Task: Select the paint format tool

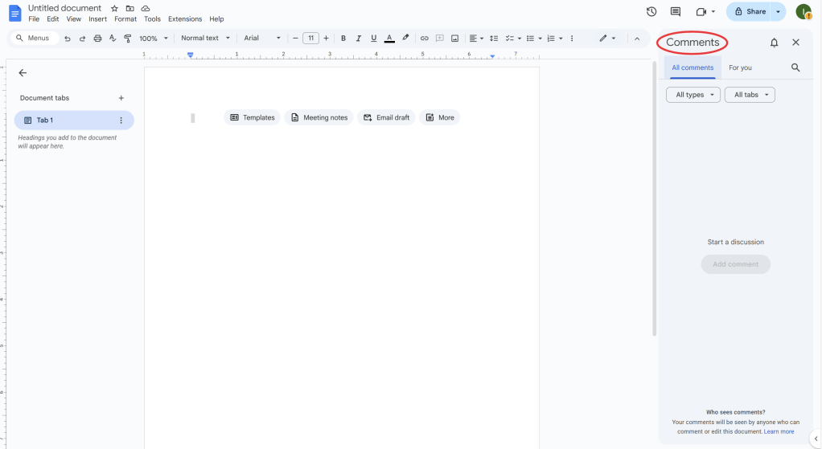Action: point(127,39)
